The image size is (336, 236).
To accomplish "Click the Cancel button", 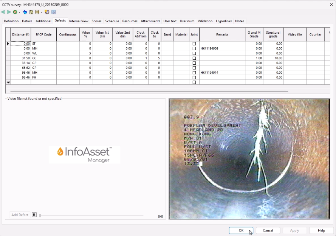I will click(x=268, y=230).
